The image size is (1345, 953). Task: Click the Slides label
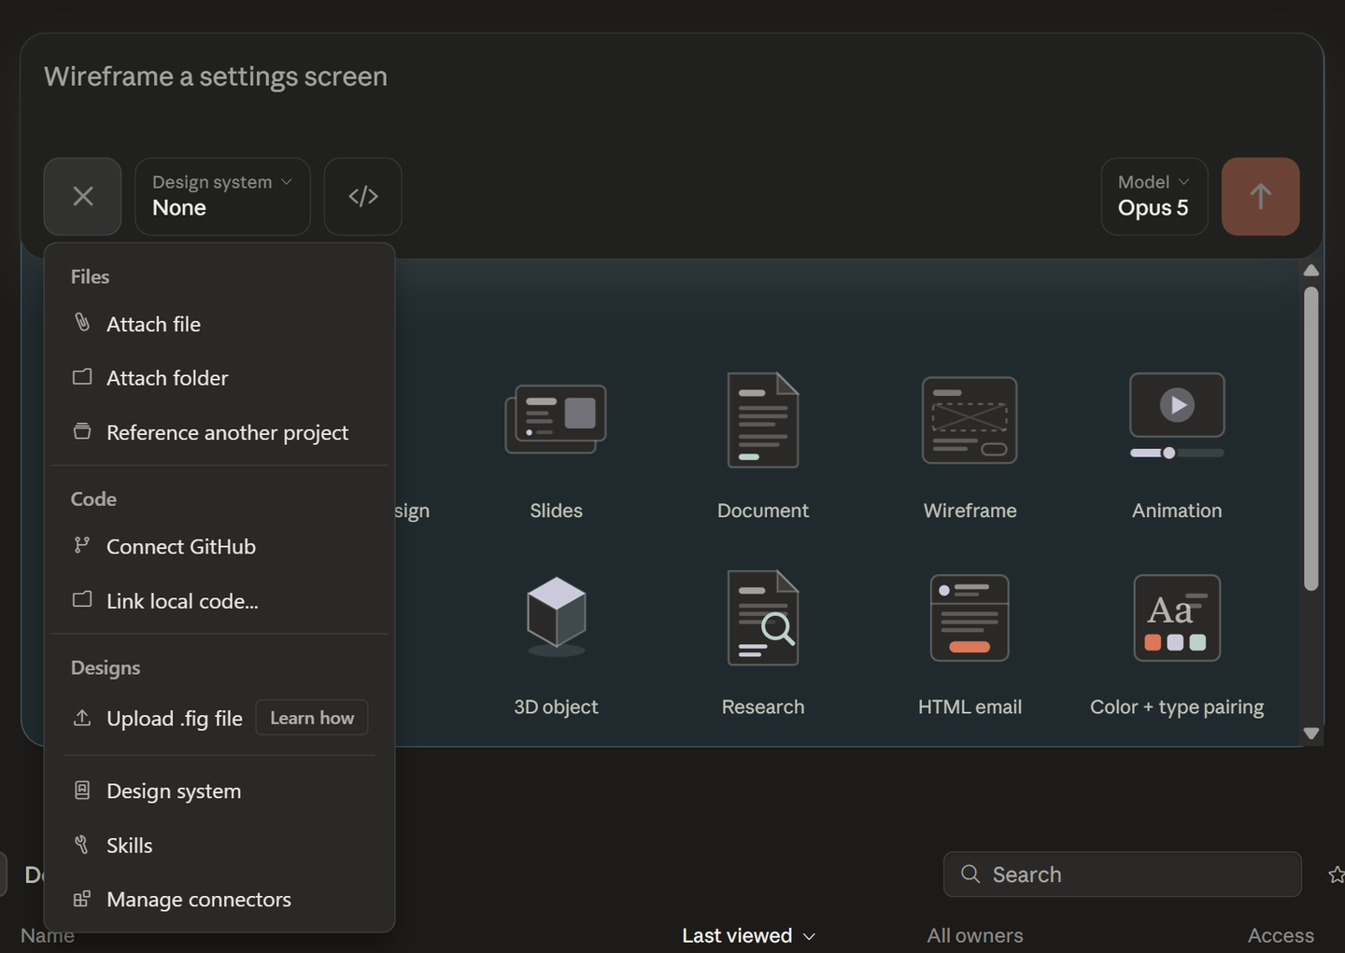click(556, 511)
